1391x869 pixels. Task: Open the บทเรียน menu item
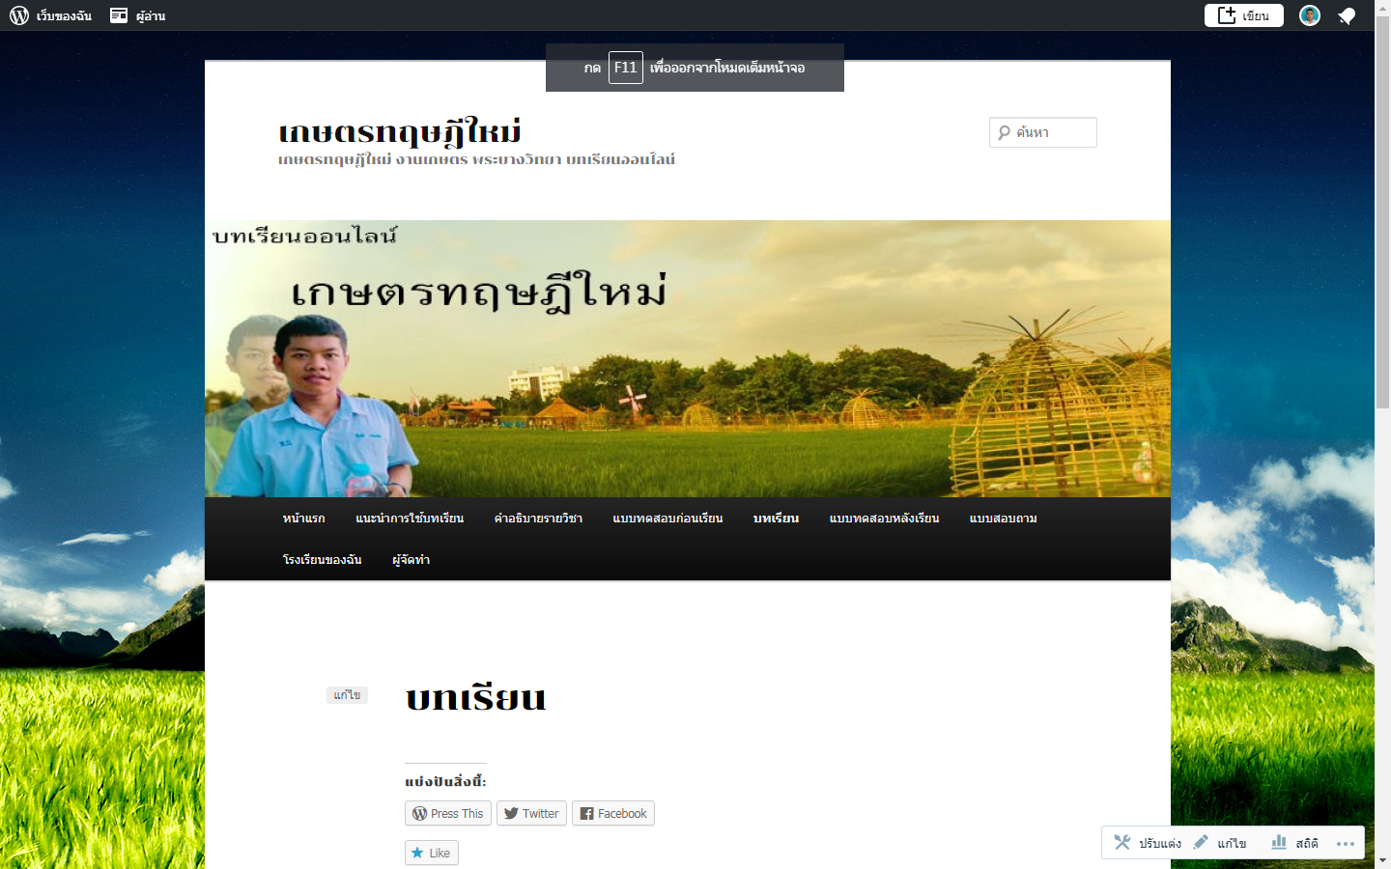click(x=776, y=519)
